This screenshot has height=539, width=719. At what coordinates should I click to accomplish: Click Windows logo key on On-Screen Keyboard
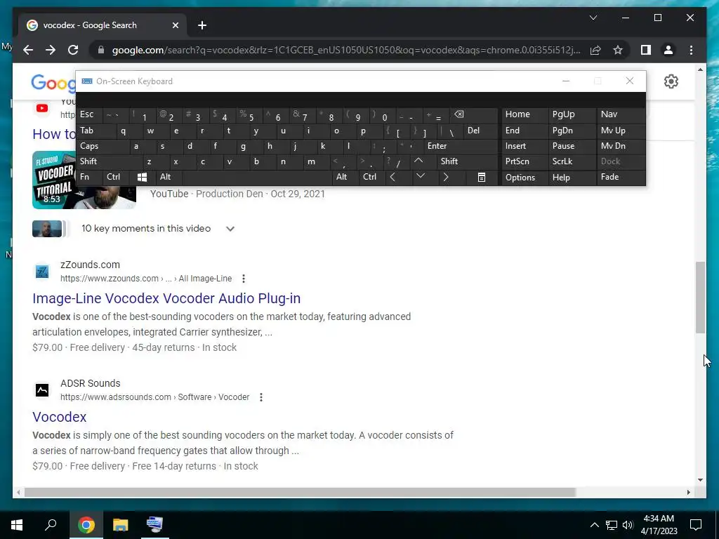[x=142, y=177]
